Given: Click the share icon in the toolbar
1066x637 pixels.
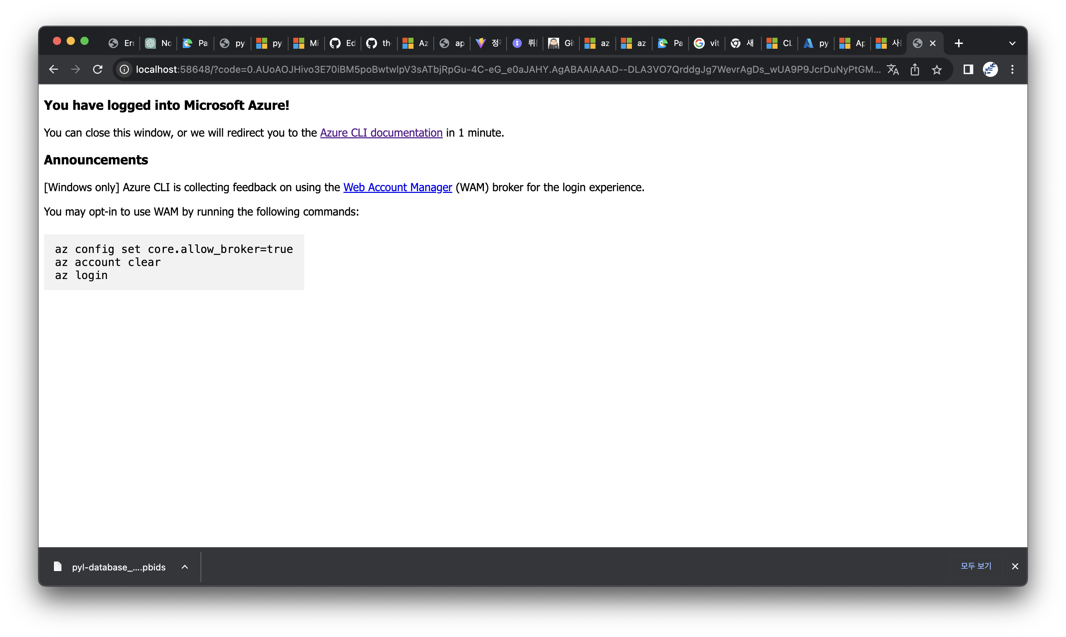Looking at the screenshot, I should (x=915, y=69).
